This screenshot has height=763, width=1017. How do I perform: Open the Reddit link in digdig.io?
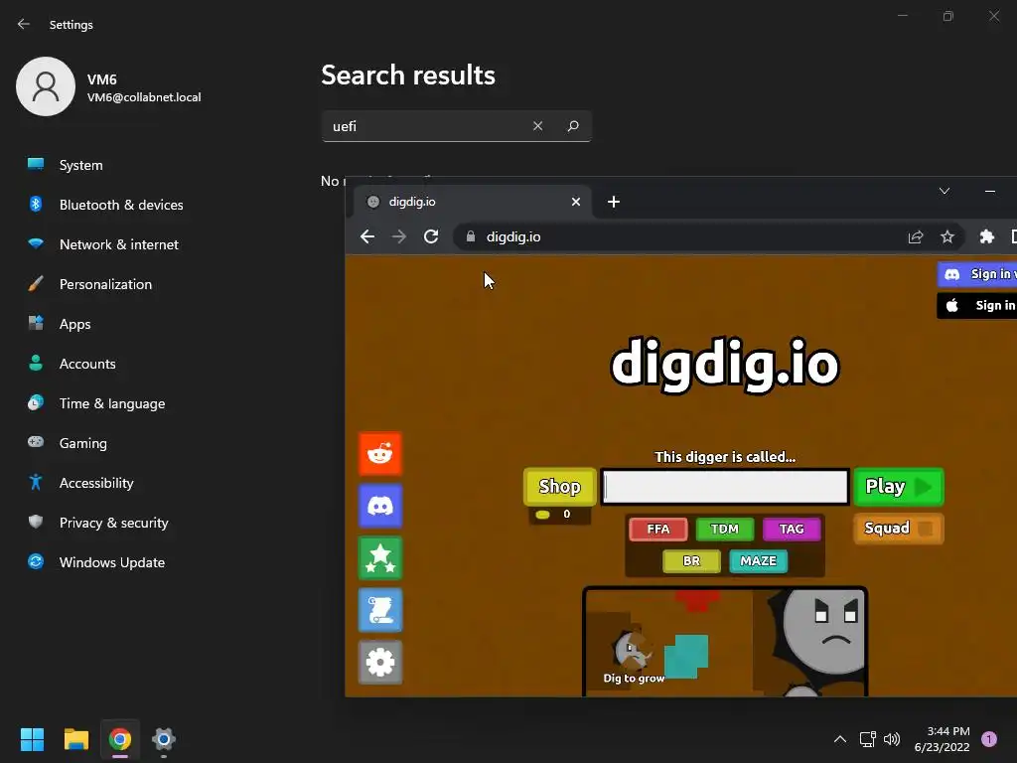(380, 453)
